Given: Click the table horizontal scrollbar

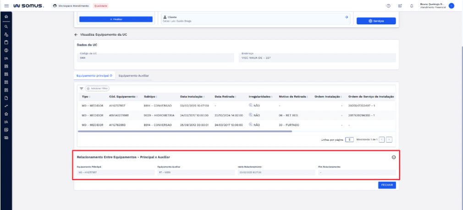Looking at the screenshot, I should (185, 131).
